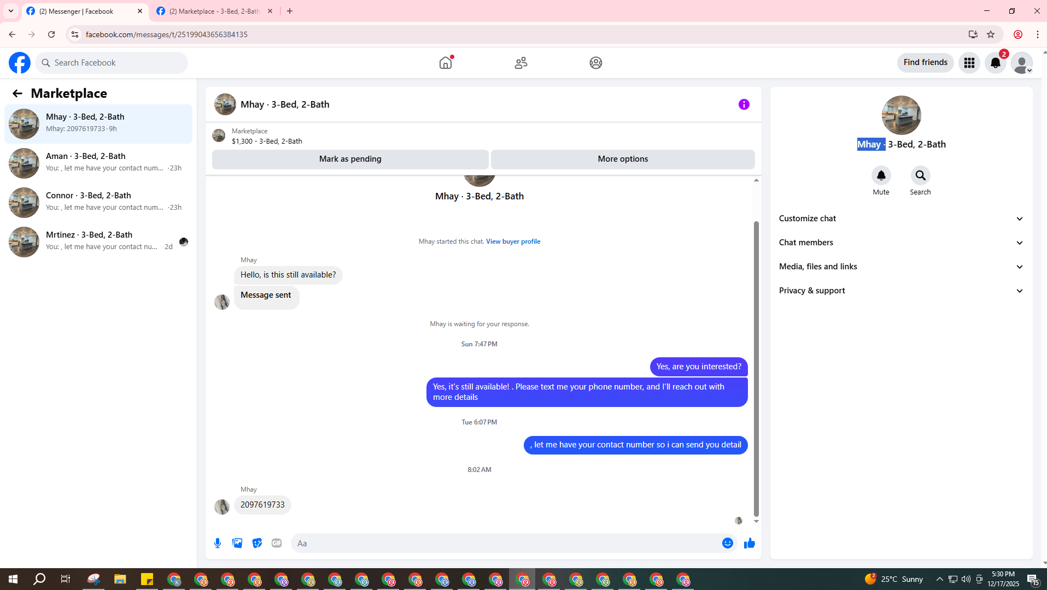Open Sticky Notes from taskbar
The image size is (1047, 590).
pos(147,579)
